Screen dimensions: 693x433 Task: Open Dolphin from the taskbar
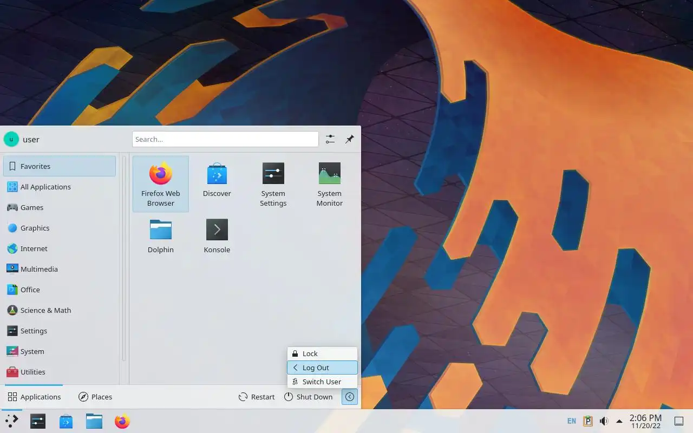click(94, 421)
